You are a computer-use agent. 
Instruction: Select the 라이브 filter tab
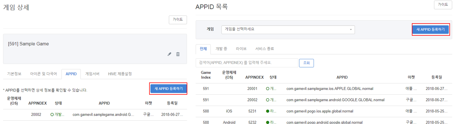click(241, 49)
